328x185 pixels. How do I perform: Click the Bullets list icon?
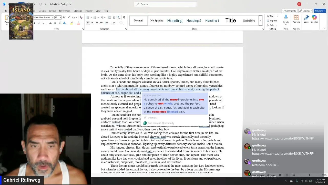tap(88, 17)
